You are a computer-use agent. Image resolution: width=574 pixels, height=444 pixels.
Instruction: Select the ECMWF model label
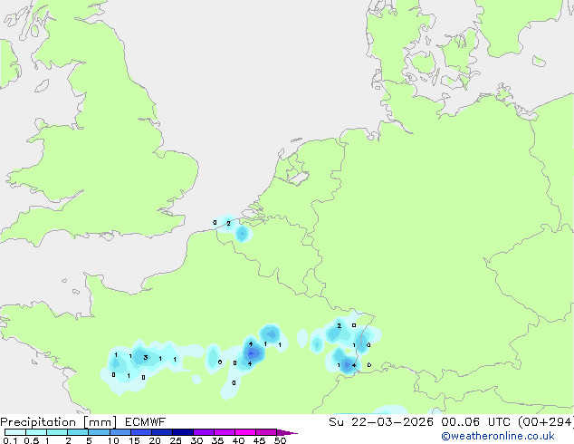click(146, 422)
